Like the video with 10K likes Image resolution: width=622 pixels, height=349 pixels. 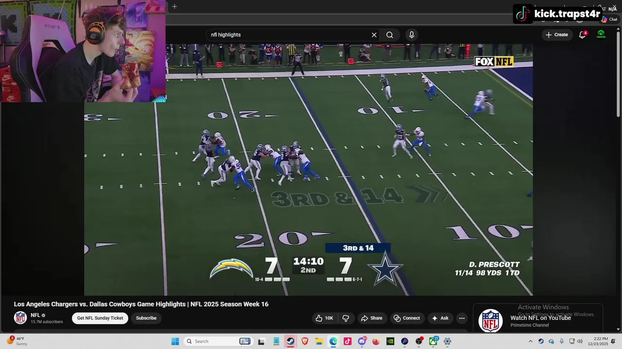324,318
